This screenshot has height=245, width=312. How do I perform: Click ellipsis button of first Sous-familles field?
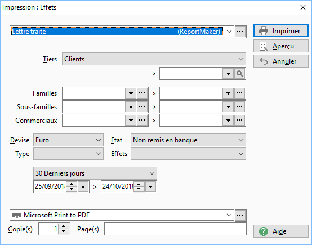click(142, 106)
